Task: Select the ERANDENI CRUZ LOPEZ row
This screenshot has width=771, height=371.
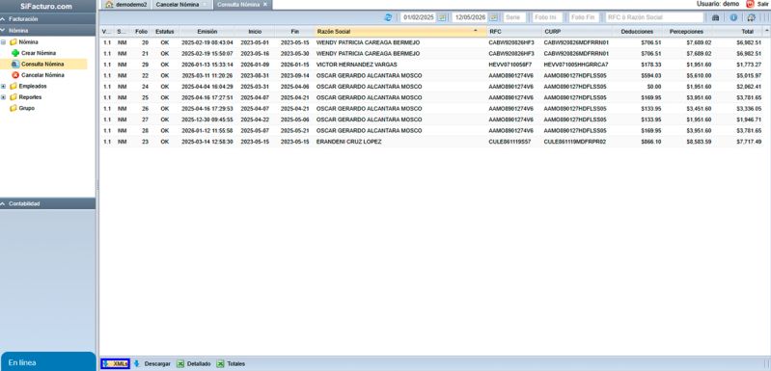Action: point(431,142)
